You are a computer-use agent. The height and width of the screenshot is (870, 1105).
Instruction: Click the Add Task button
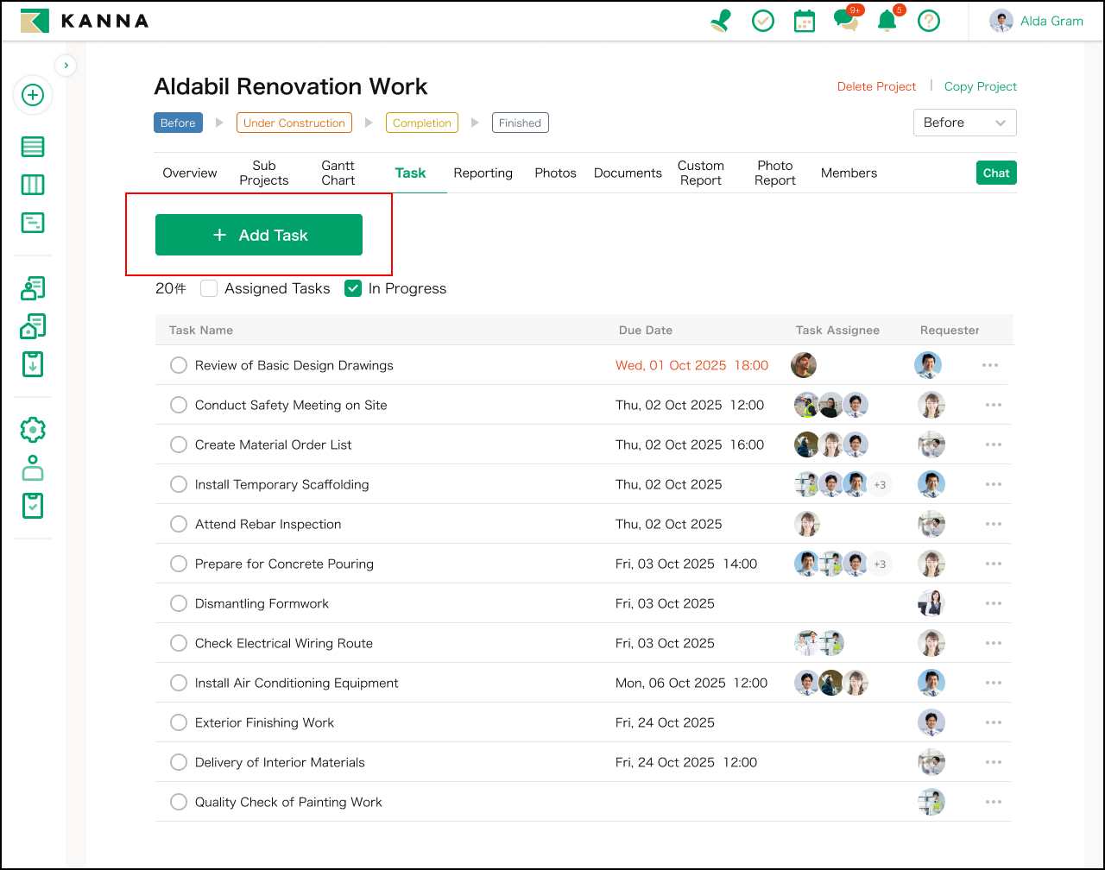(x=259, y=234)
